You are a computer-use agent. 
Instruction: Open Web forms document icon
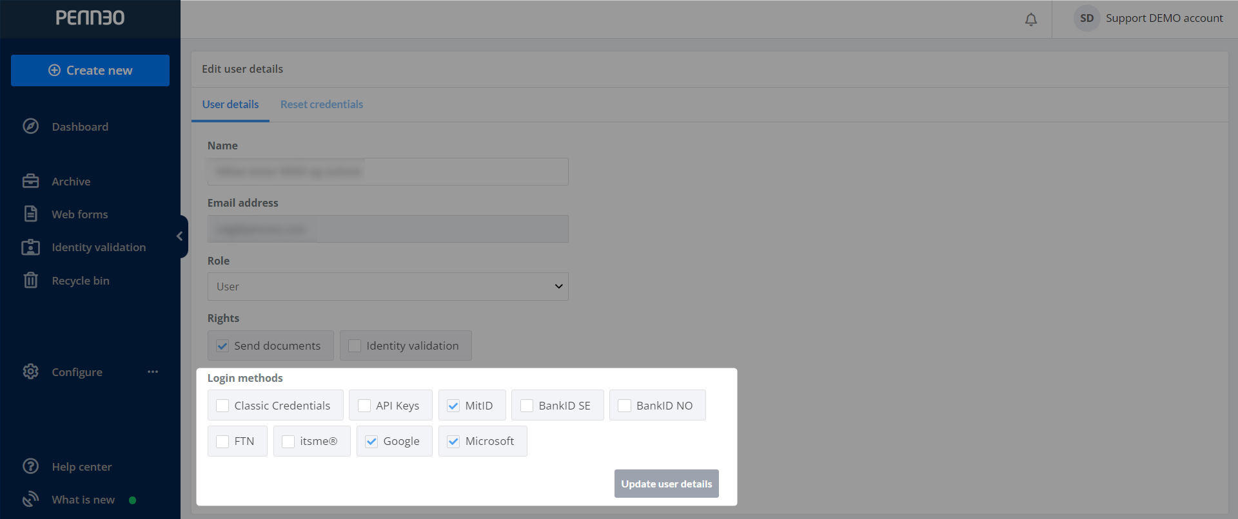coord(31,214)
